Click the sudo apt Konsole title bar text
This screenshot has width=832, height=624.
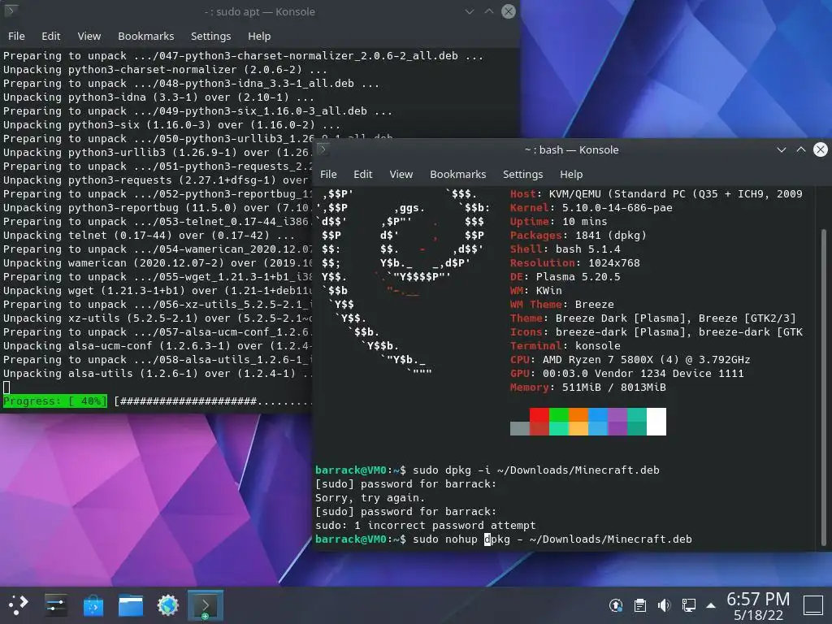tap(259, 11)
